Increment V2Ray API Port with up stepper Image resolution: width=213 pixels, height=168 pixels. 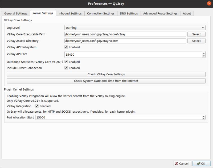[203, 53]
